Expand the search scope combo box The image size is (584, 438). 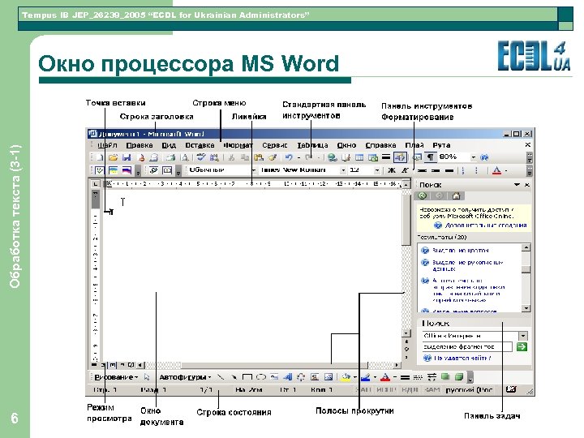523,336
